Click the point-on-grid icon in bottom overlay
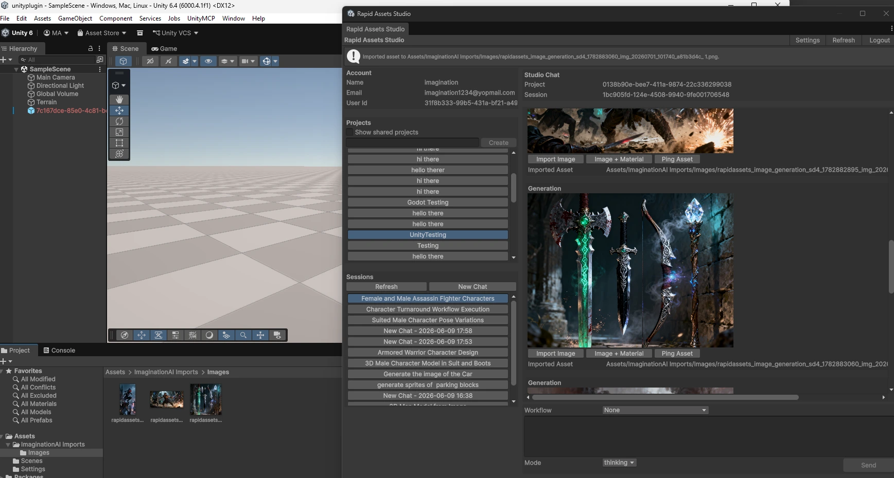 [226, 335]
